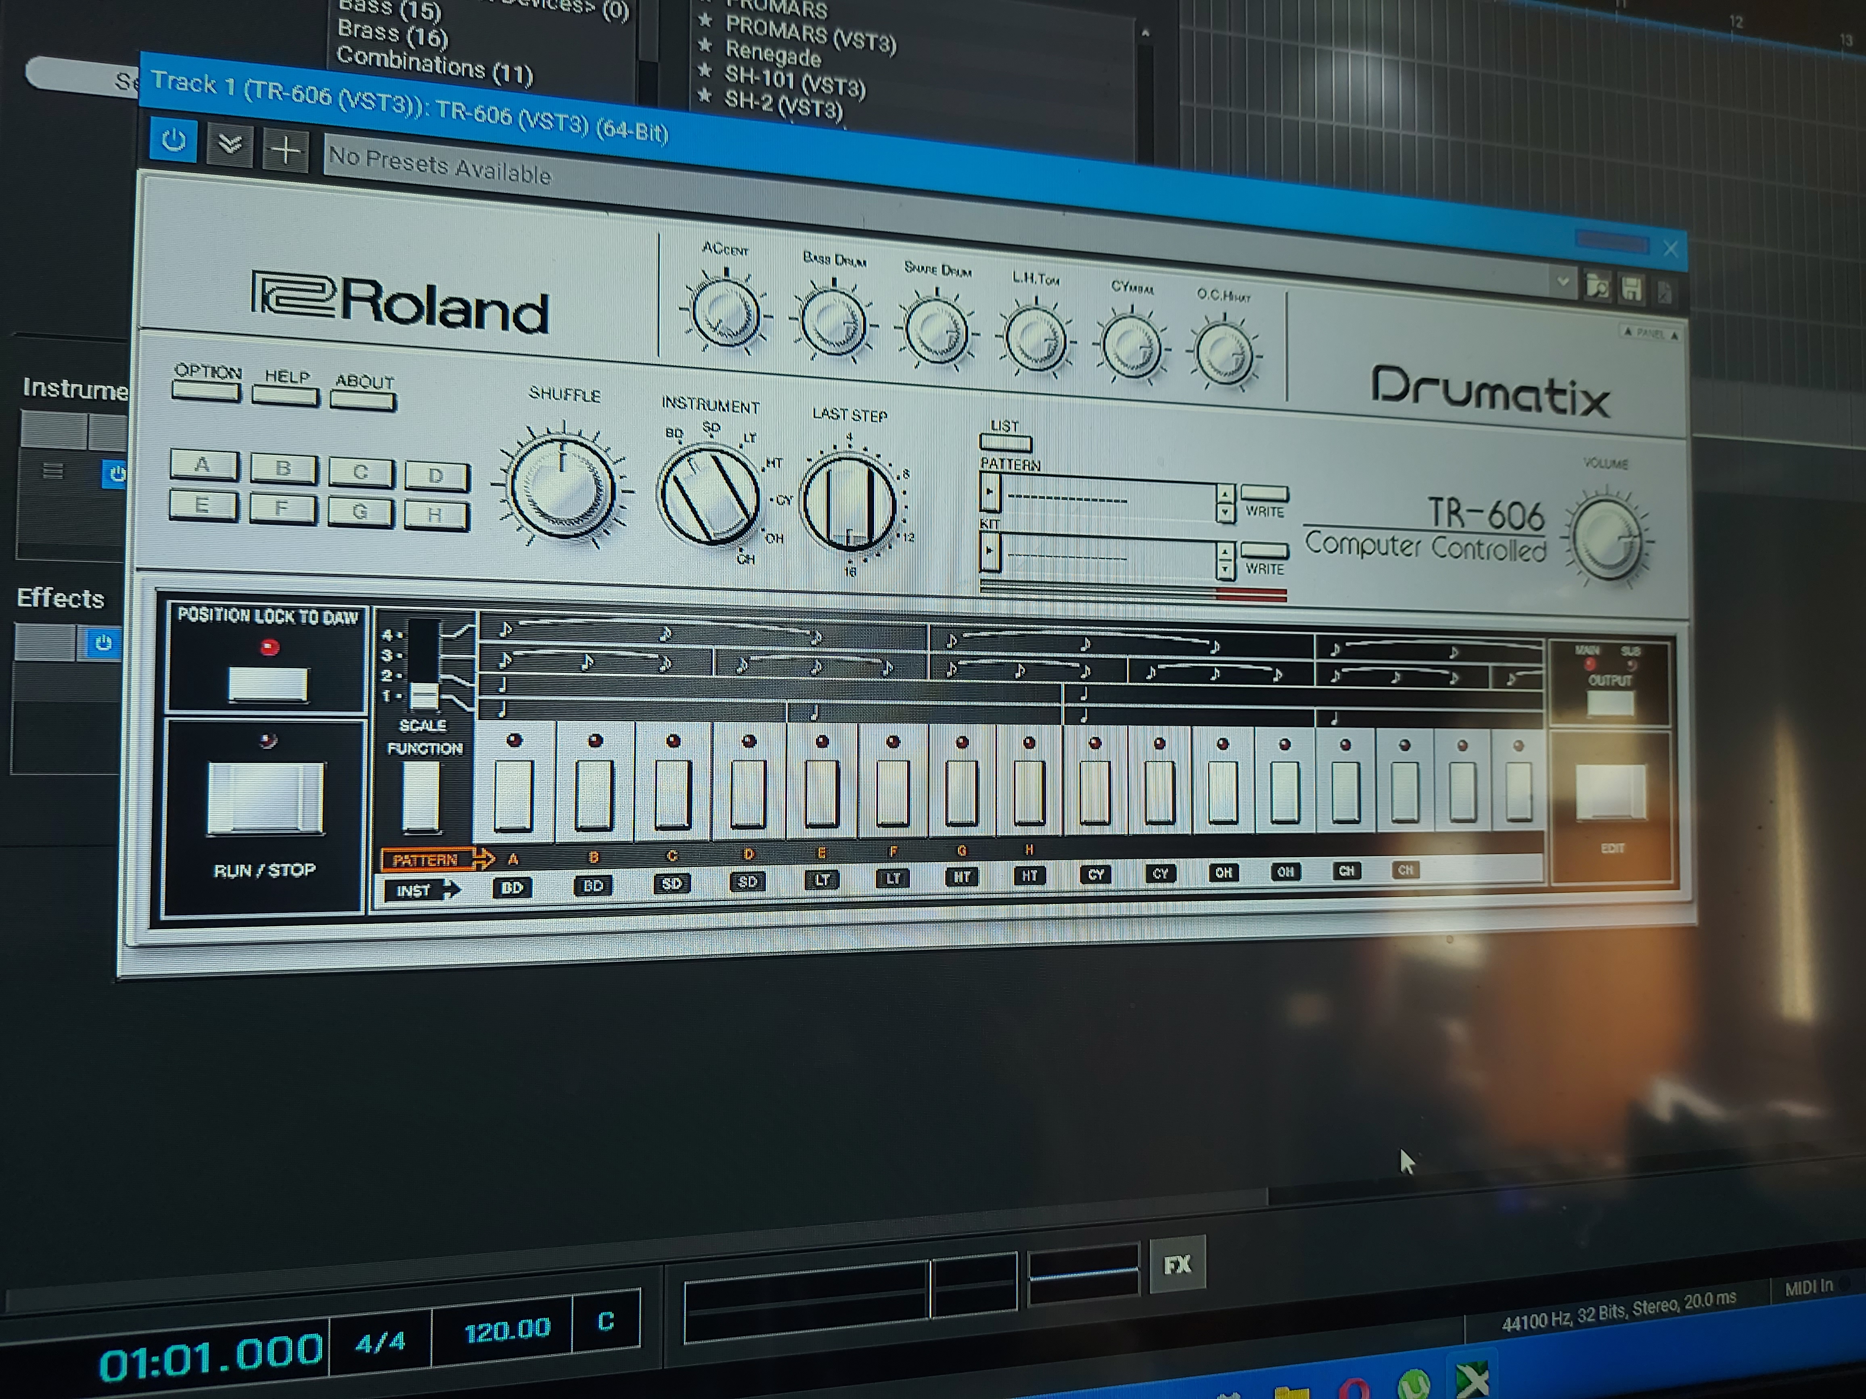The height and width of the screenshot is (1399, 1866).
Task: Click the C key field in transport
Action: (606, 1321)
